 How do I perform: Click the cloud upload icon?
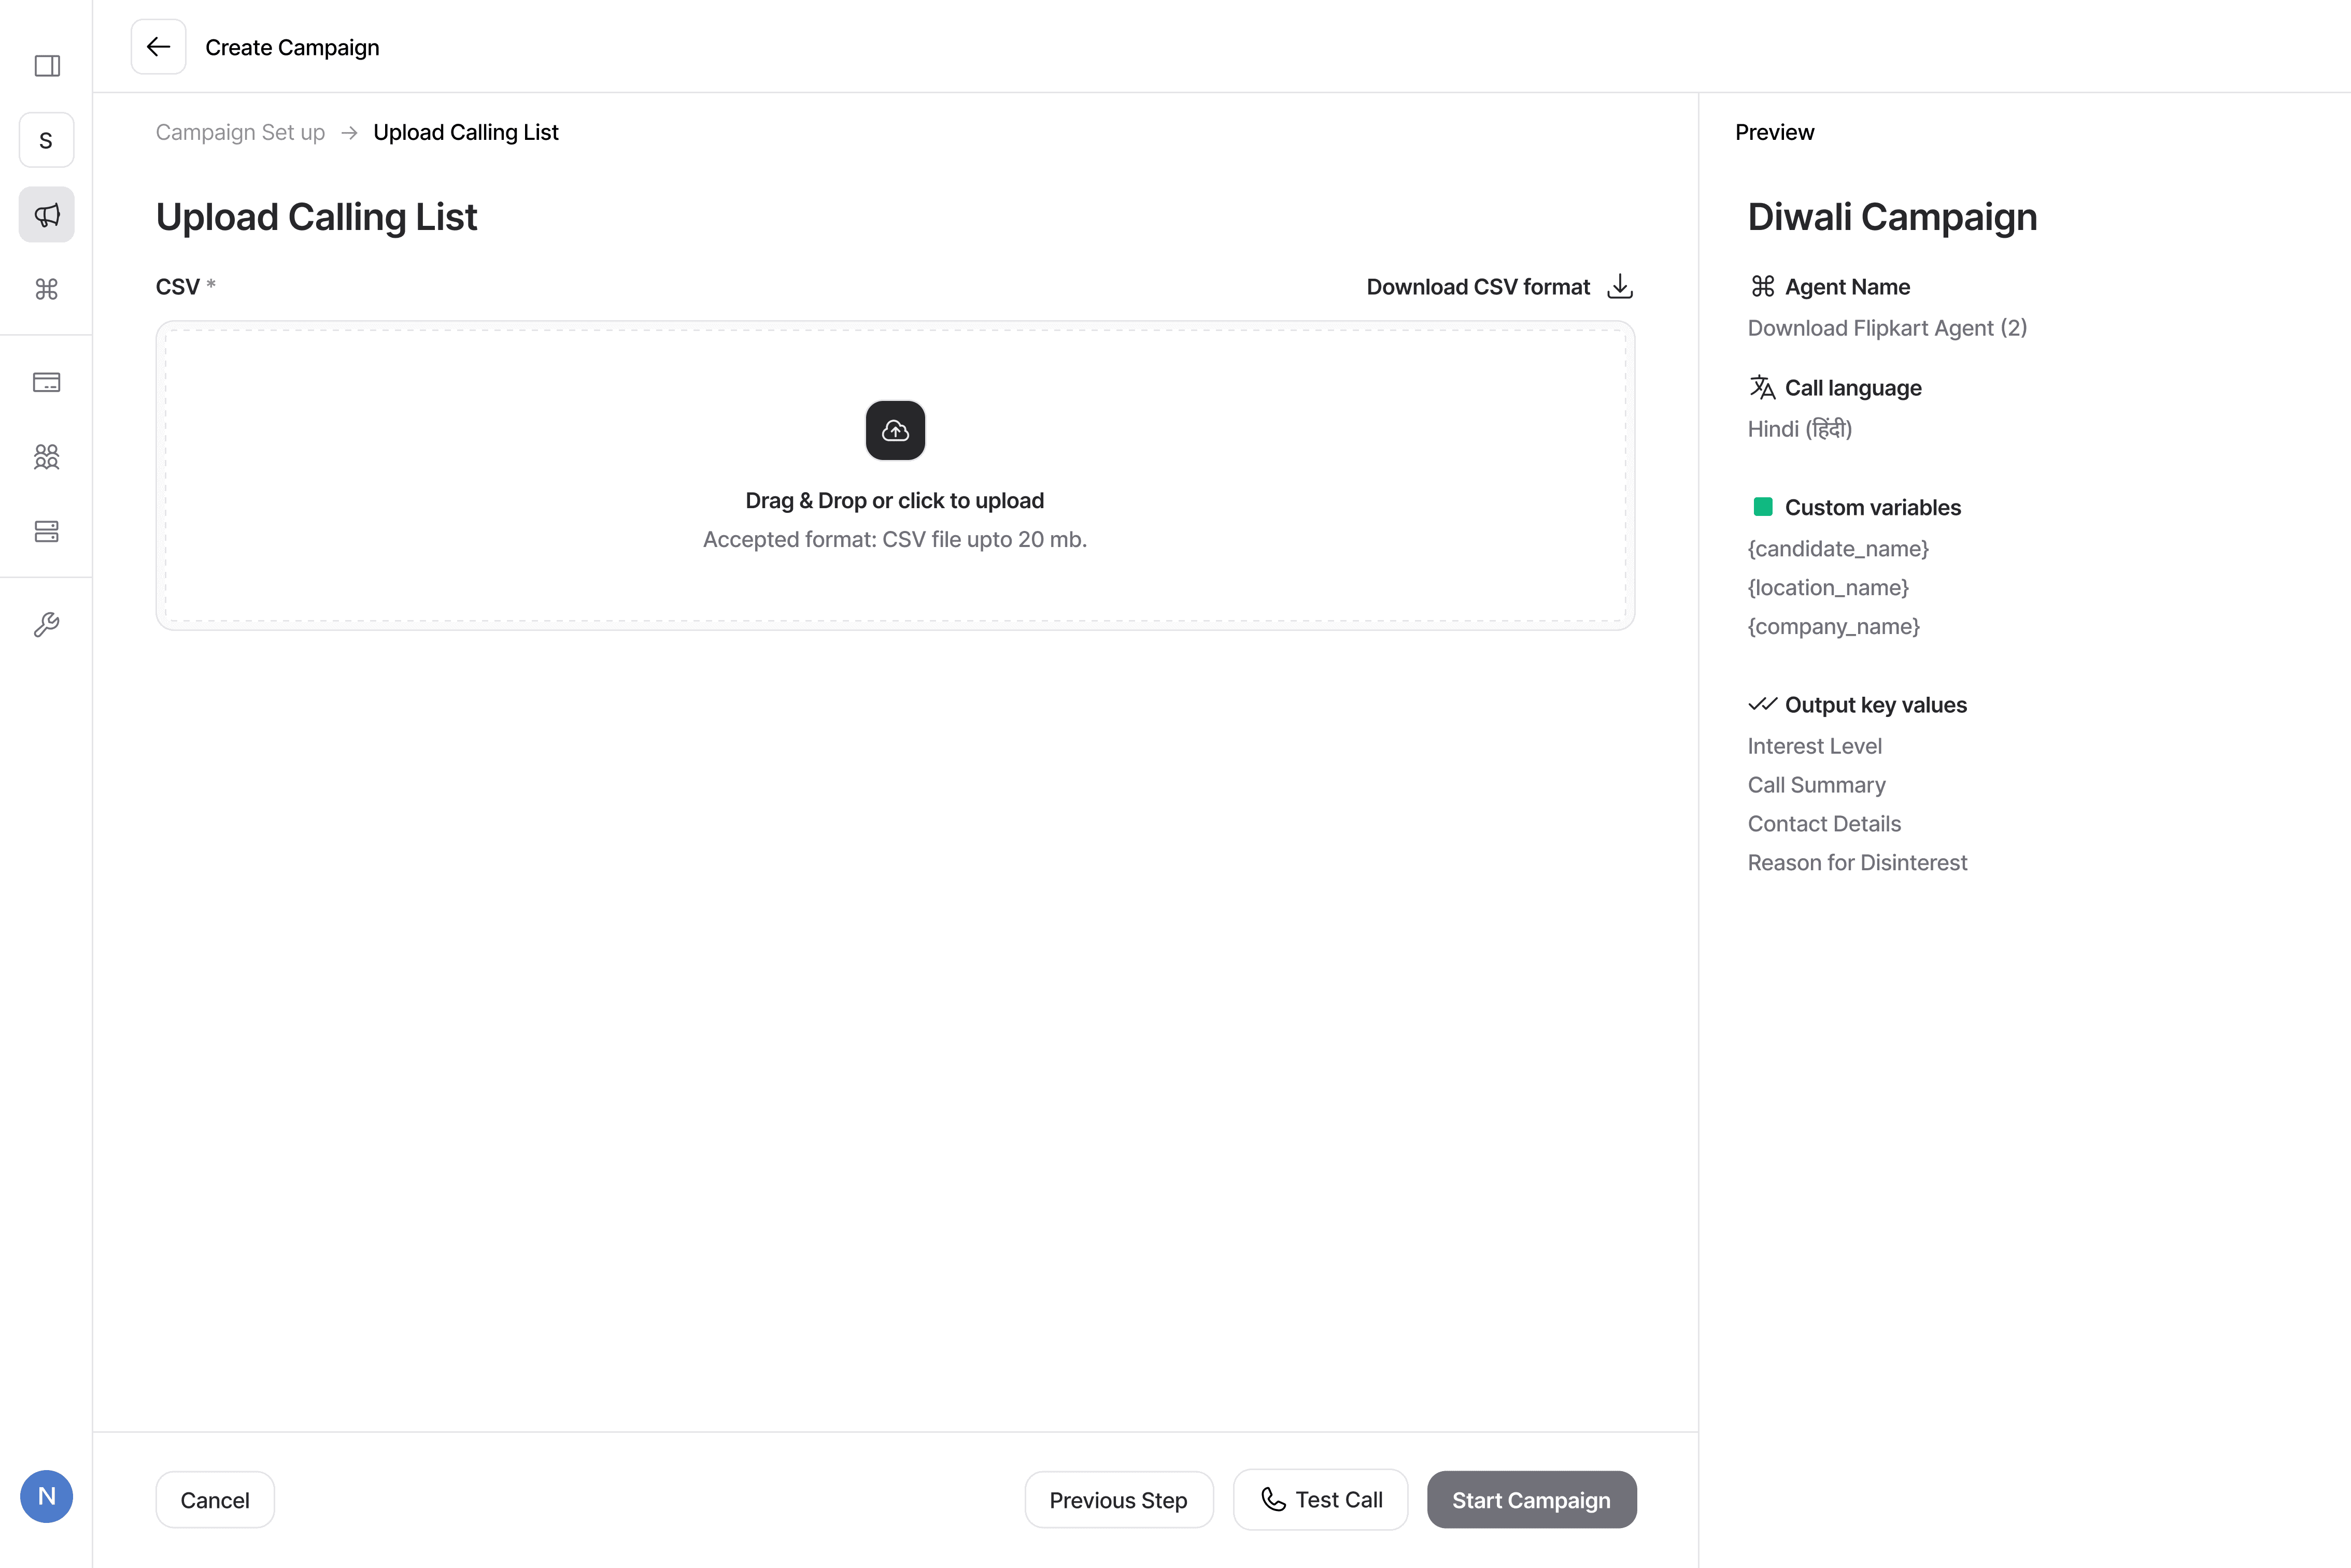(895, 431)
